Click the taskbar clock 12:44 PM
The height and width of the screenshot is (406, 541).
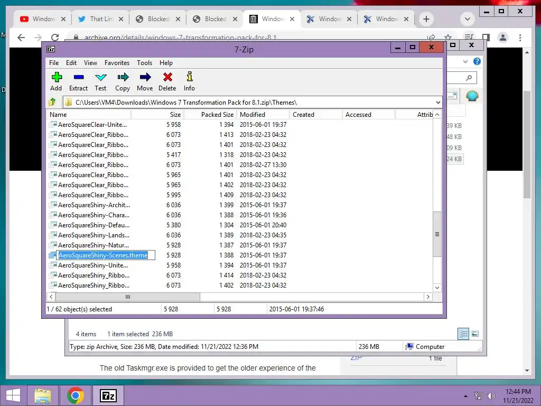coord(518,392)
